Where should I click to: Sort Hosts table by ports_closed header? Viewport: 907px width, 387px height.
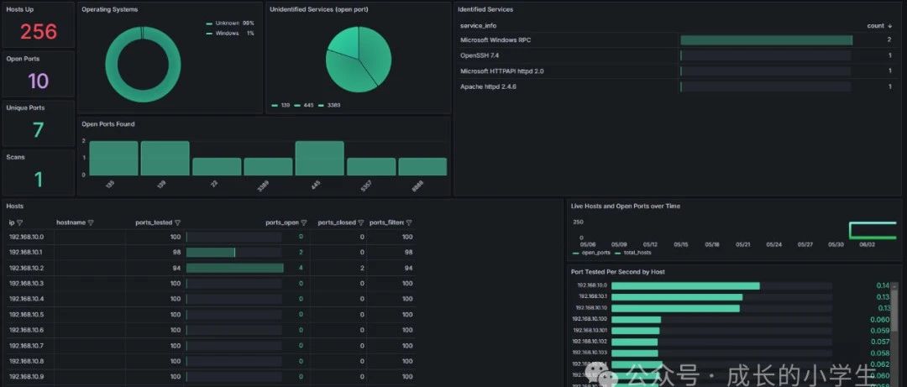click(x=338, y=222)
